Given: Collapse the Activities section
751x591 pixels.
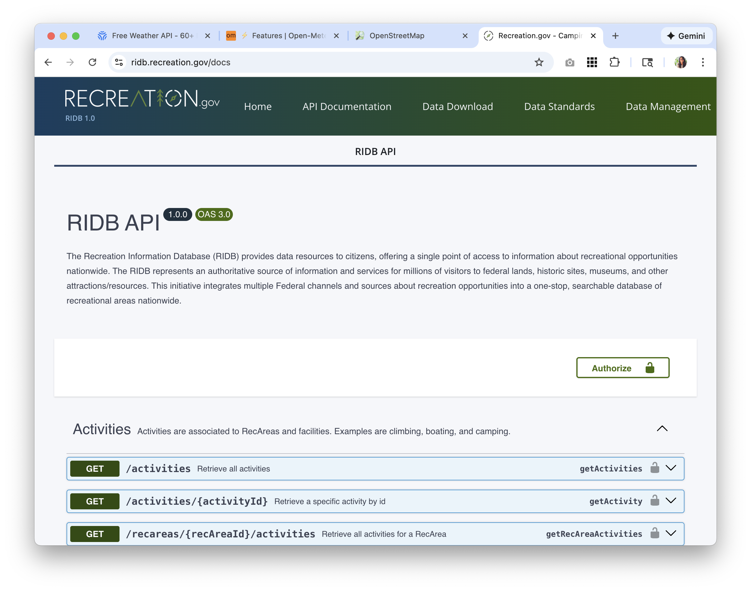Looking at the screenshot, I should pyautogui.click(x=662, y=429).
